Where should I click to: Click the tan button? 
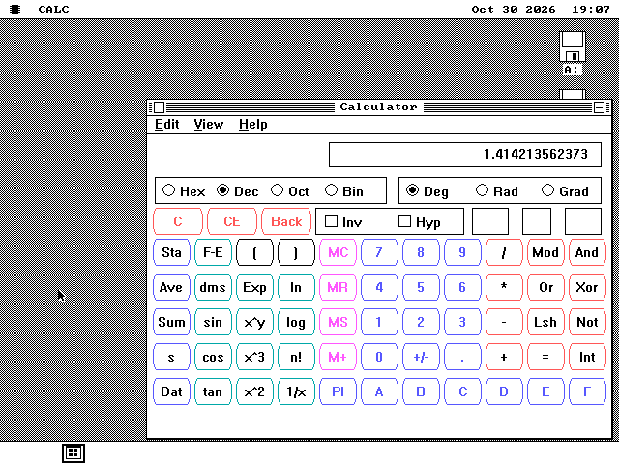[213, 391]
